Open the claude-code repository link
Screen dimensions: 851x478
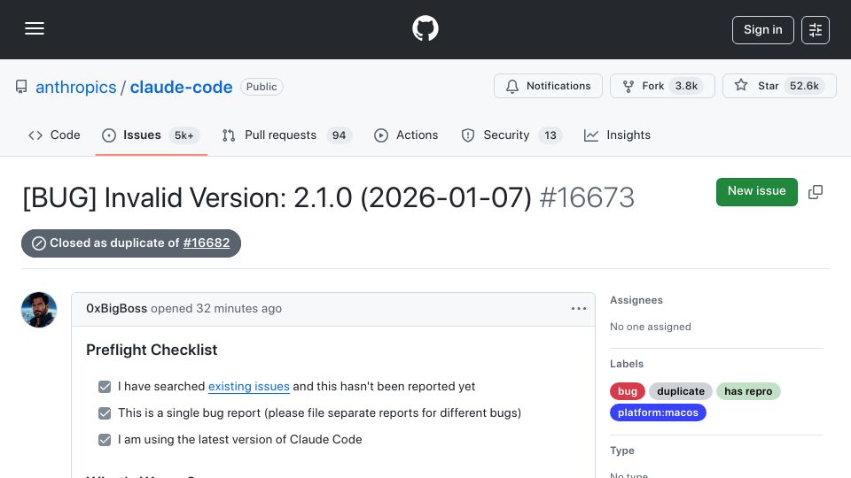pos(181,88)
